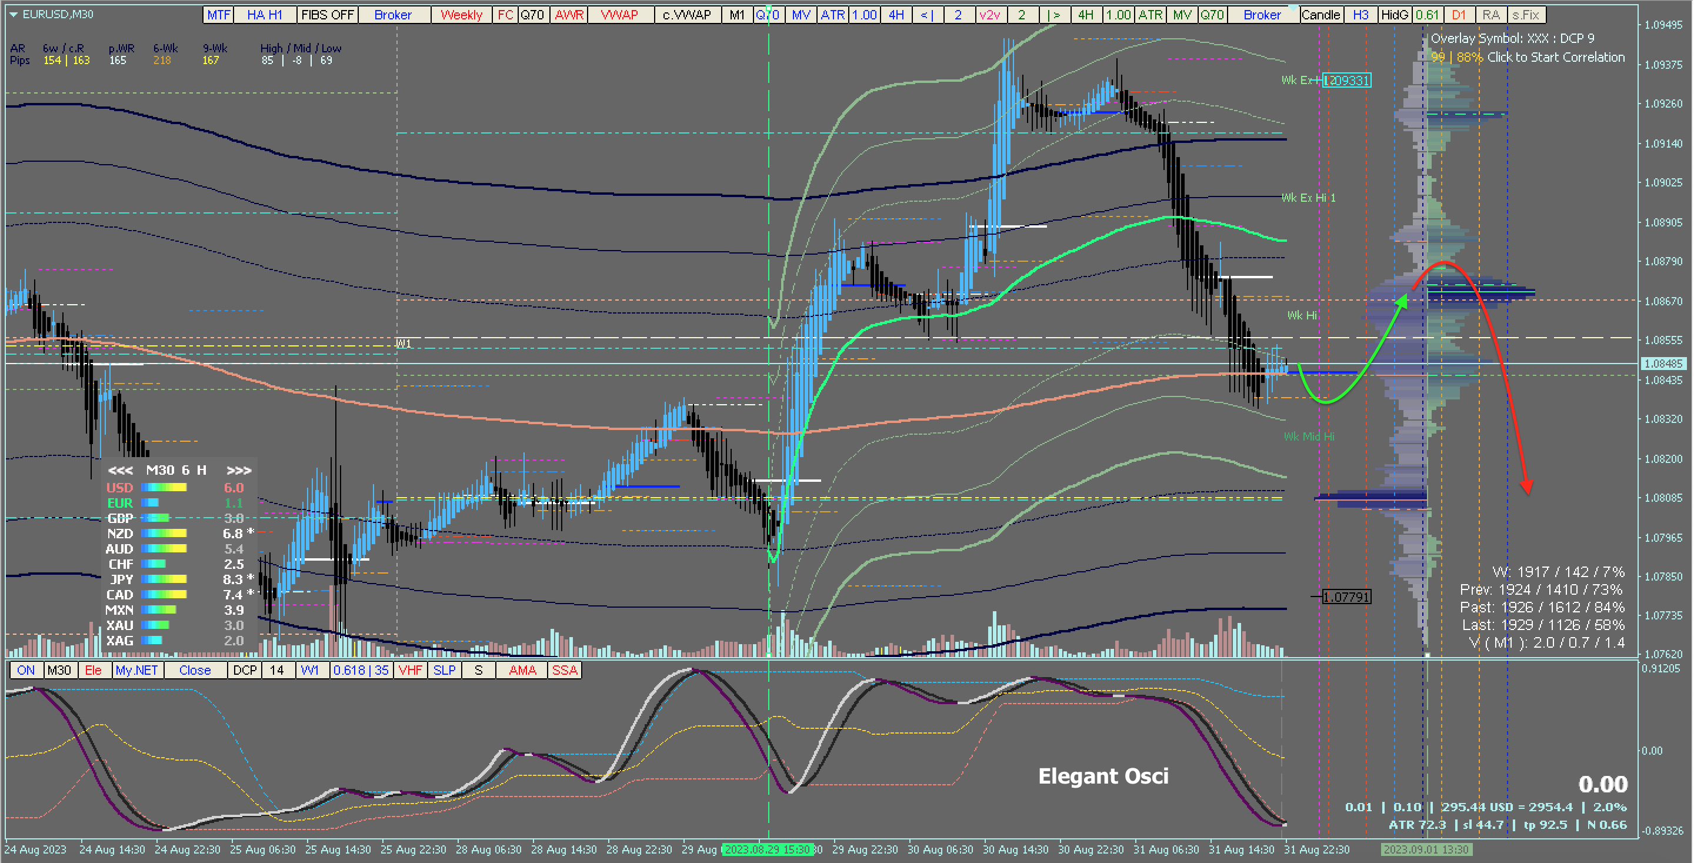
Task: Toggle the oscillator ON button
Action: coord(26,670)
